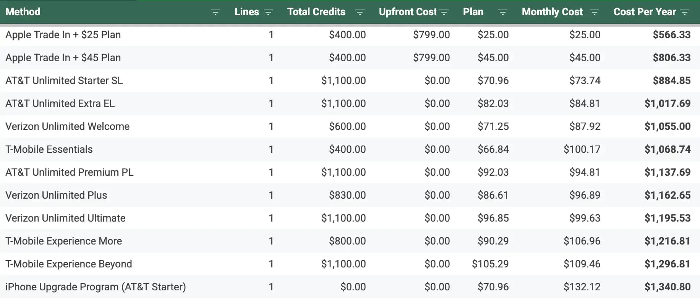Click the T-Mobile Essentials method cell

point(49,149)
